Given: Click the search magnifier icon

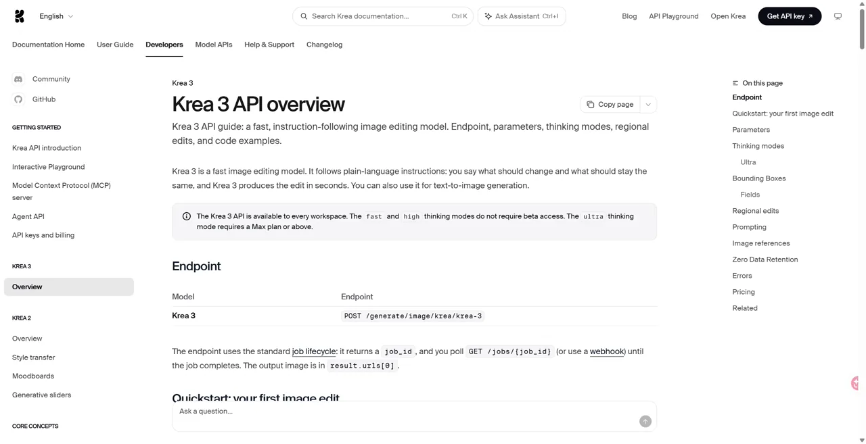Looking at the screenshot, I should pyautogui.click(x=304, y=16).
